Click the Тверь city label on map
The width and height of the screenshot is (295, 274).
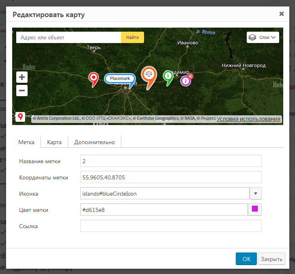[94, 47]
